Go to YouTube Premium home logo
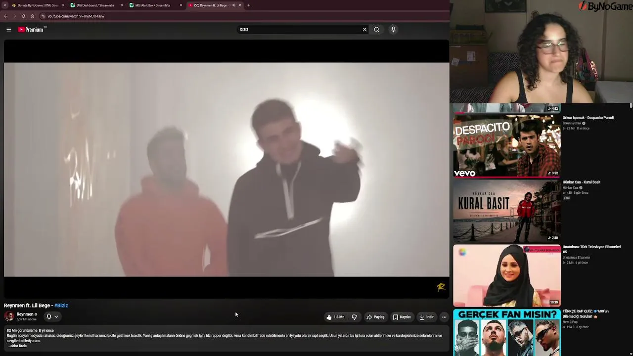 point(31,30)
